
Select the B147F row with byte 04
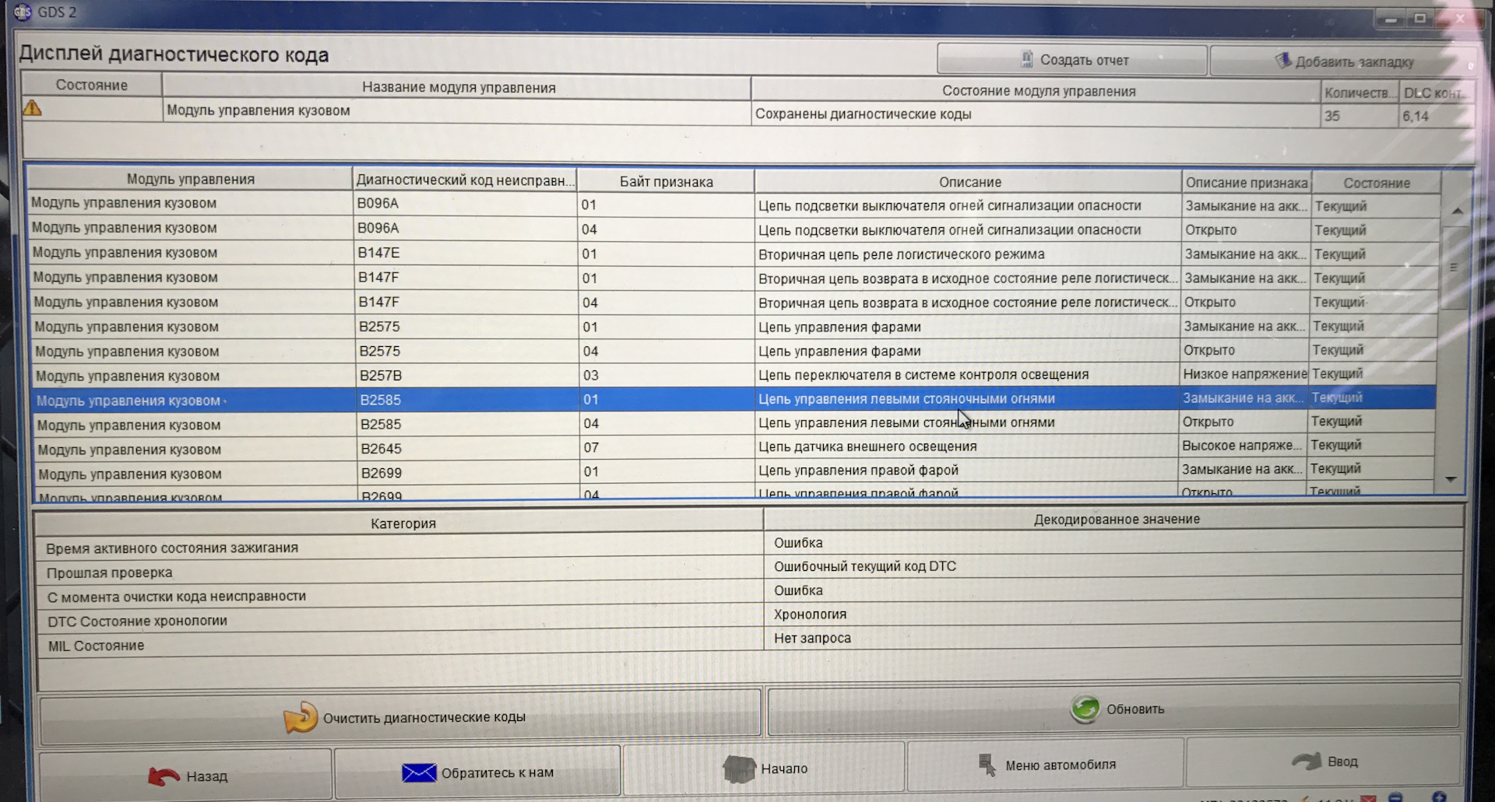(734, 302)
